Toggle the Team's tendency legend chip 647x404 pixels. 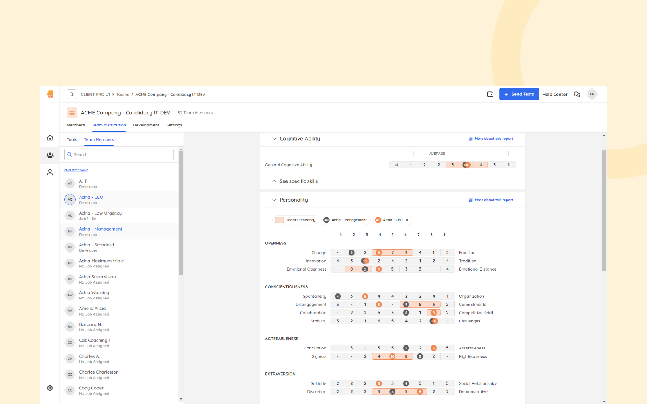[x=296, y=220]
